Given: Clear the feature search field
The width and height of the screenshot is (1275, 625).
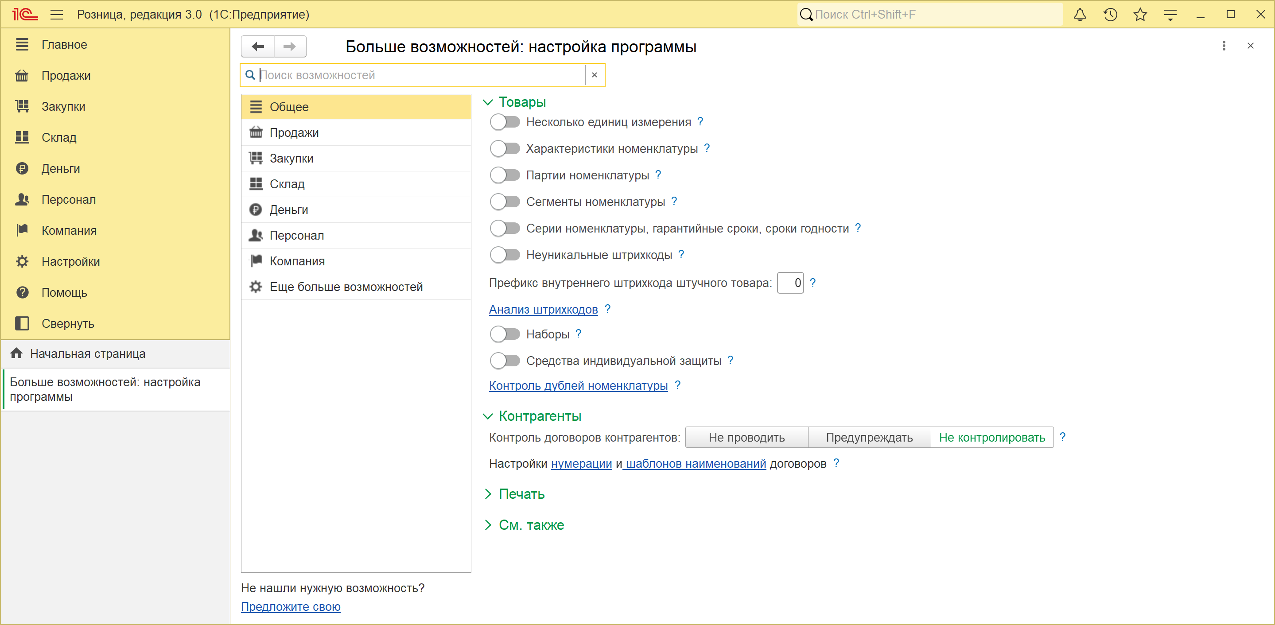Looking at the screenshot, I should click(x=595, y=75).
